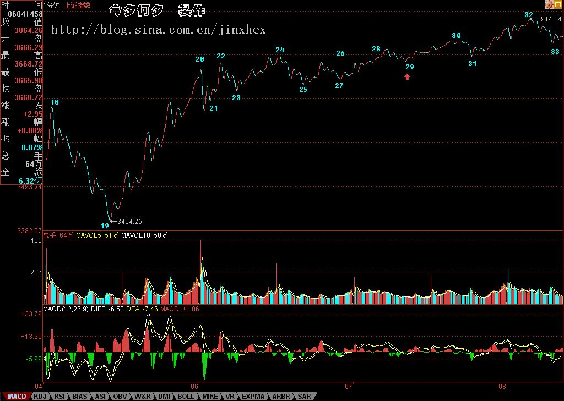This screenshot has width=564, height=401.
Task: Click the active MACD tab
Action: [16, 396]
